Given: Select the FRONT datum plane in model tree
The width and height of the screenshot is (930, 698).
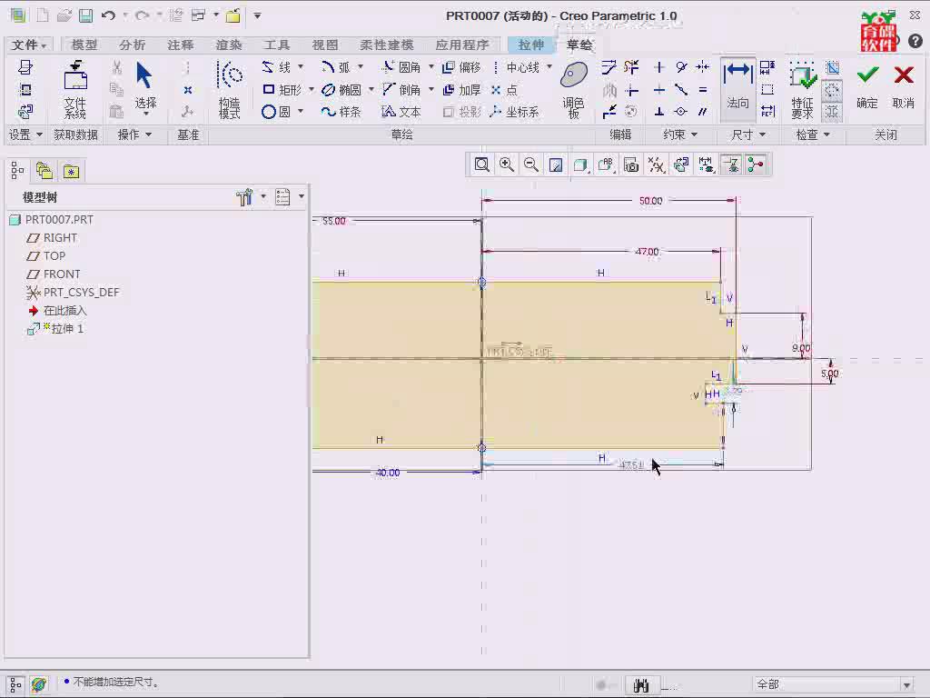Looking at the screenshot, I should pyautogui.click(x=54, y=274).
